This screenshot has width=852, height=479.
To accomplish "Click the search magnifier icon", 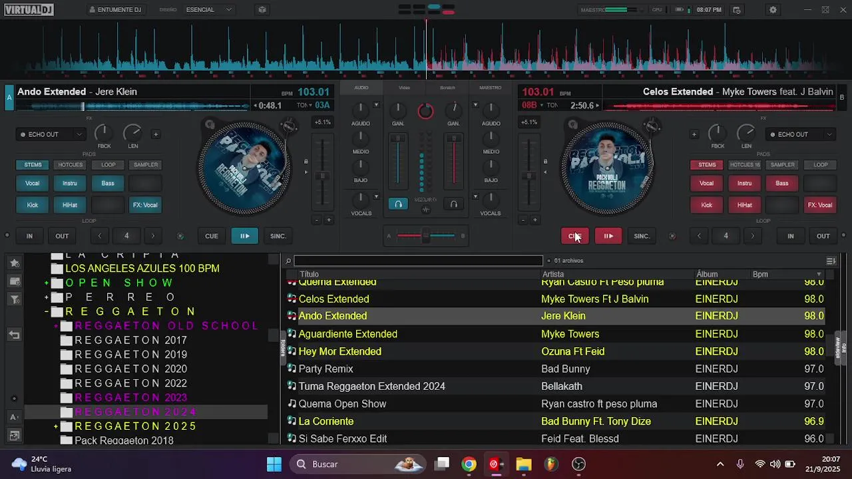I will point(288,261).
